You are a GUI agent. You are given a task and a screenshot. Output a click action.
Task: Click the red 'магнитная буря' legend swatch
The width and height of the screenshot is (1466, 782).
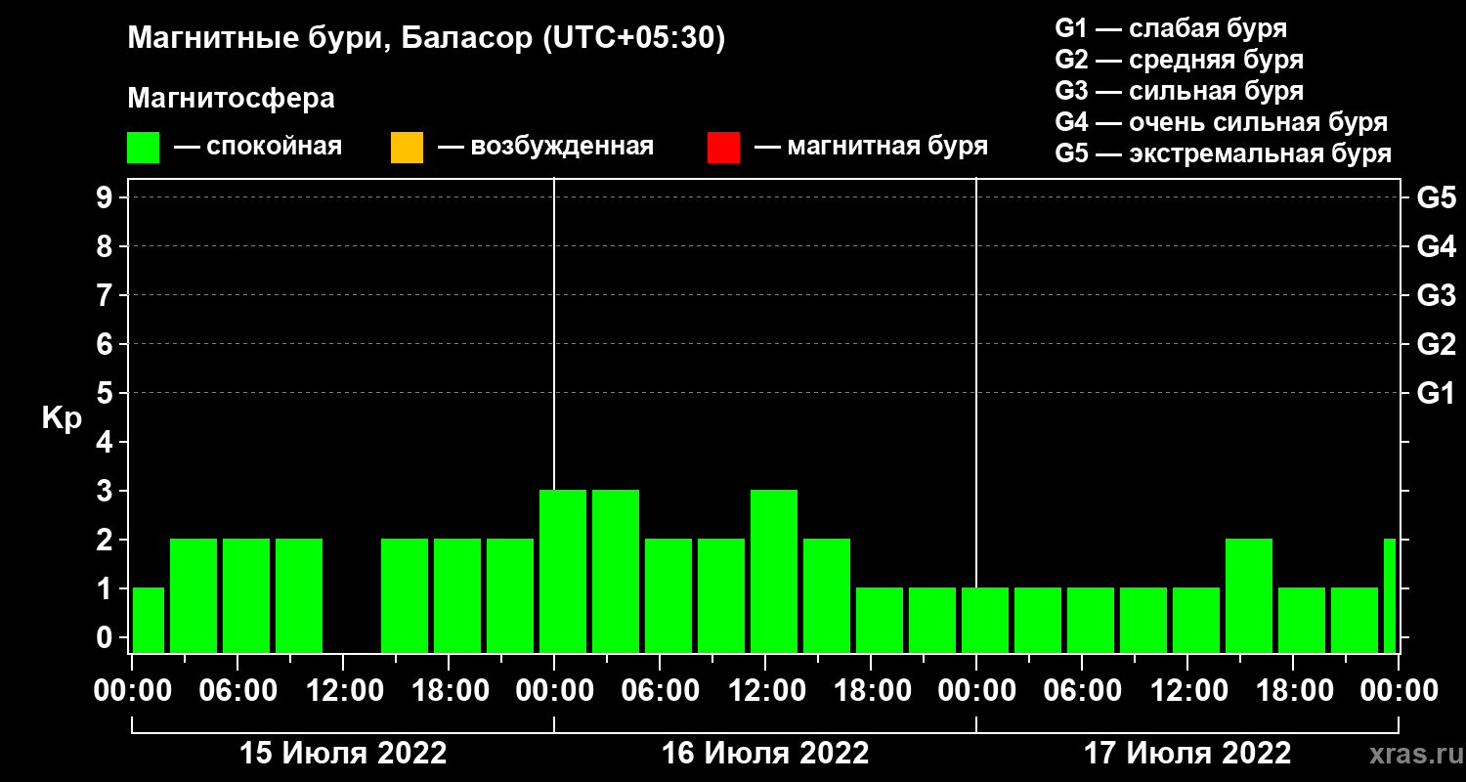click(723, 148)
